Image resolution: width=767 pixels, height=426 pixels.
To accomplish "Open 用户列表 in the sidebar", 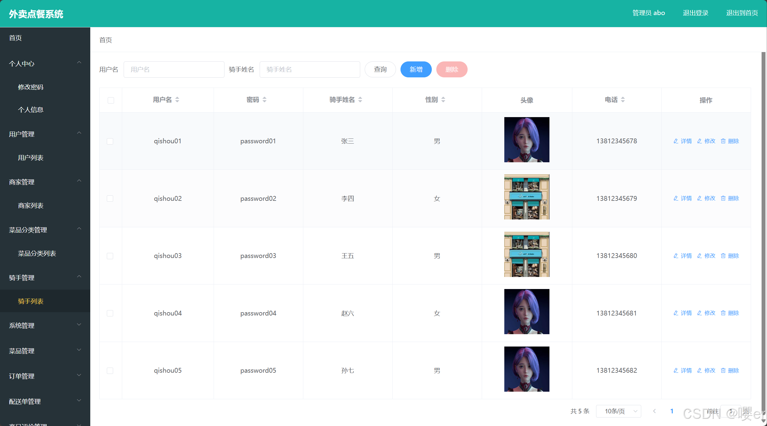I will pos(31,158).
